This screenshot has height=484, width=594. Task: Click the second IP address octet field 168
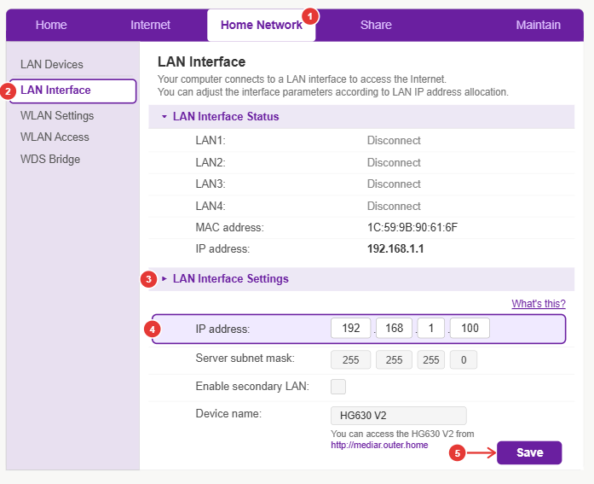coord(394,328)
